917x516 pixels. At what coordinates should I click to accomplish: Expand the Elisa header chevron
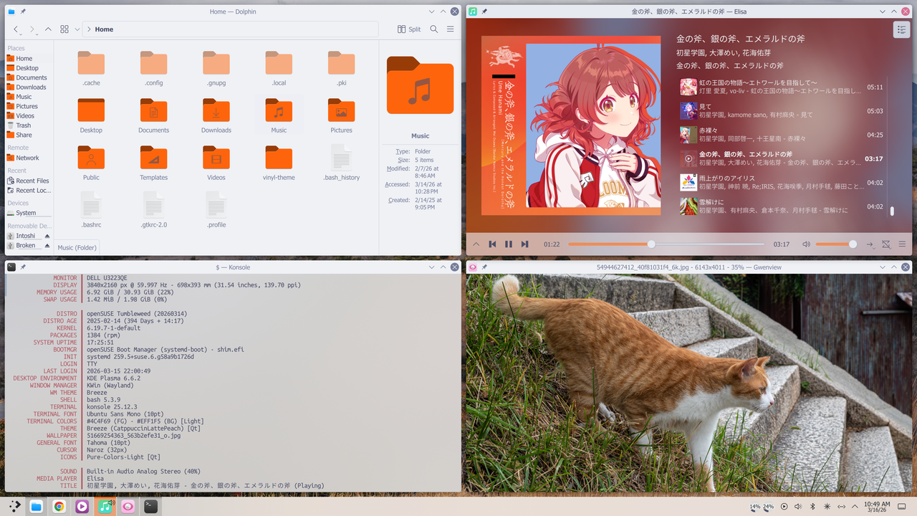pos(476,244)
